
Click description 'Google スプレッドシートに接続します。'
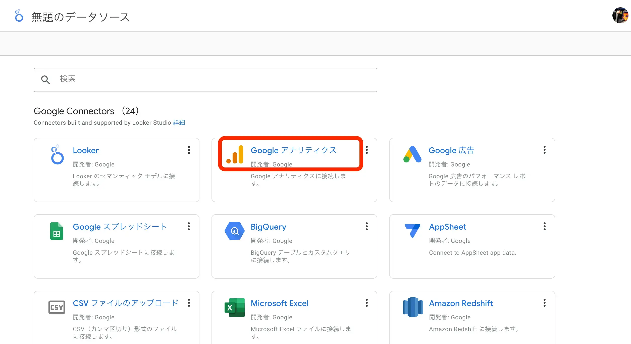coord(124,256)
